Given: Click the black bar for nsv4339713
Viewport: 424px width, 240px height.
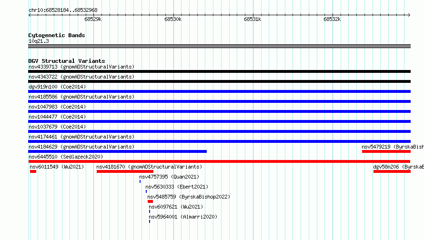Looking at the screenshot, I should coord(219,71).
